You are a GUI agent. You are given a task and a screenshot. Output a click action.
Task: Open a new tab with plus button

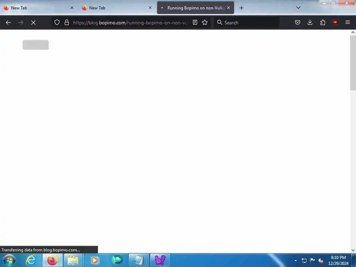[x=241, y=8]
